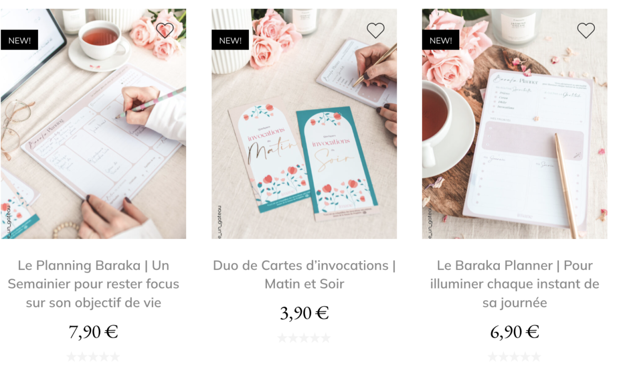
Task: Click NEW! badge on invocation cards photo
Action: 230,40
